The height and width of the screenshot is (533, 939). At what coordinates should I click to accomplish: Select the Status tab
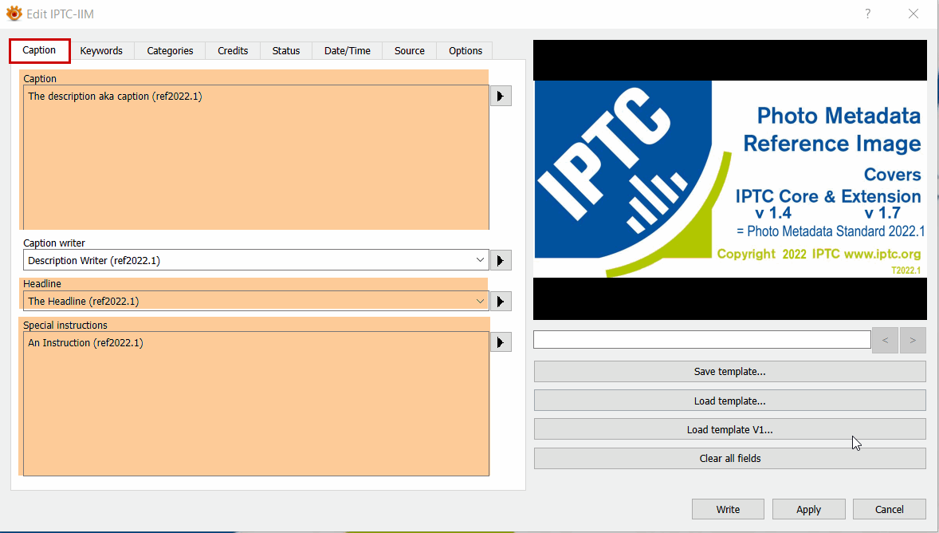pyautogui.click(x=286, y=51)
